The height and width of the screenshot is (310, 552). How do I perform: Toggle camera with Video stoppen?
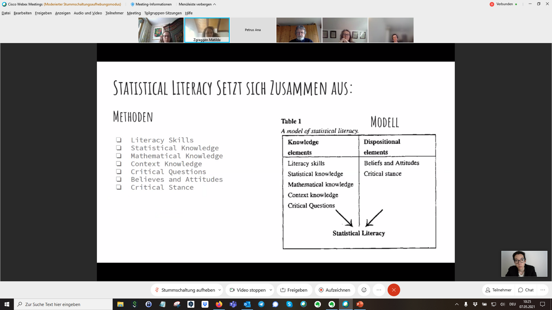(x=248, y=290)
